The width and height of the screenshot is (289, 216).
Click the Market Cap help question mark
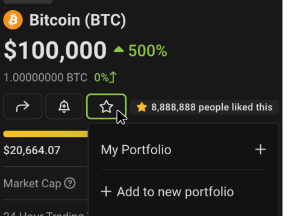pyautogui.click(x=70, y=183)
